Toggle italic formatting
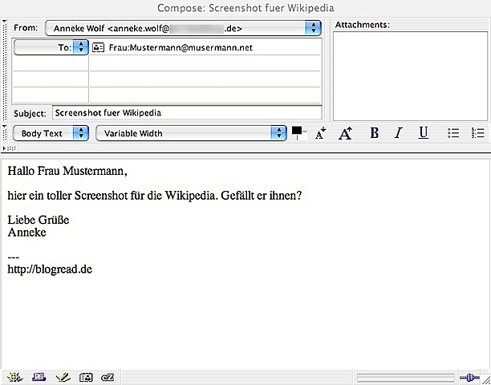Image resolution: width=491 pixels, height=385 pixels. tap(398, 133)
